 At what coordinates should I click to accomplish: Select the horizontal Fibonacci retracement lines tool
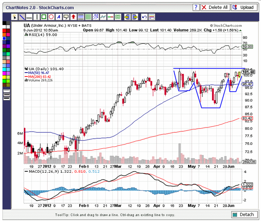(81, 17)
